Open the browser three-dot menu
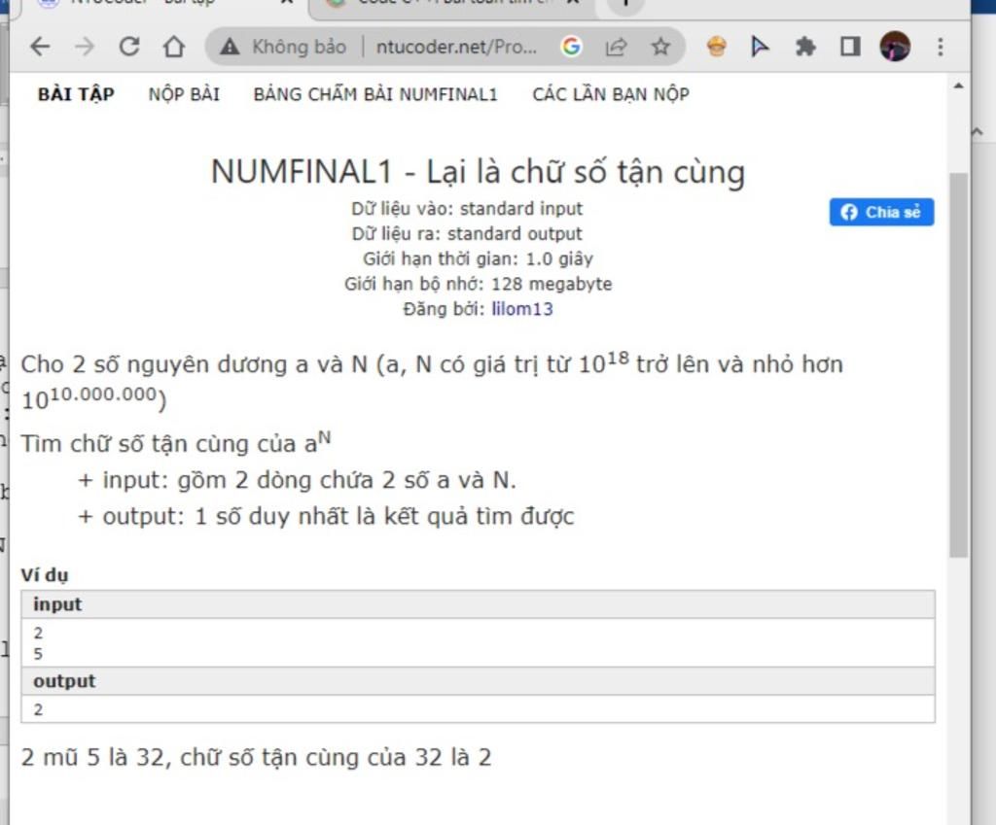996x825 pixels. pyautogui.click(x=941, y=47)
